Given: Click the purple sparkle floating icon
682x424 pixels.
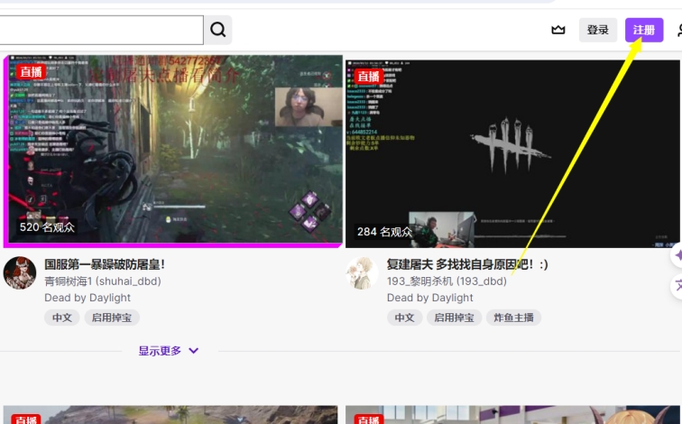Looking at the screenshot, I should [x=676, y=255].
